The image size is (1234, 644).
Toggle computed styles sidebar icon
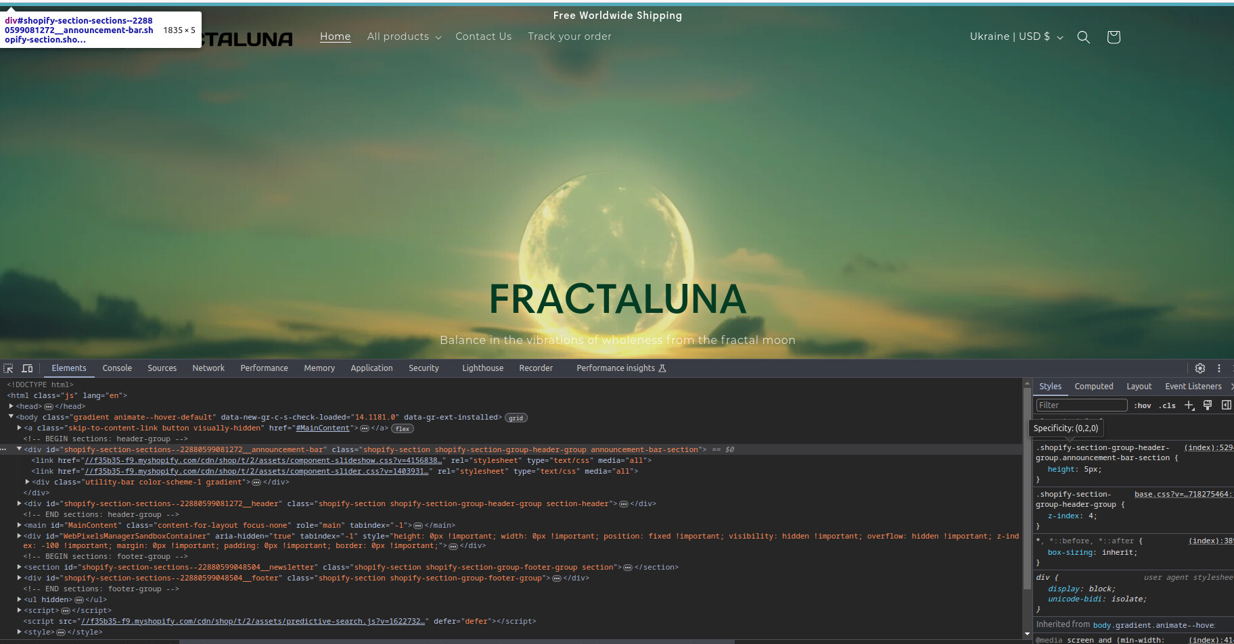pos(1226,405)
